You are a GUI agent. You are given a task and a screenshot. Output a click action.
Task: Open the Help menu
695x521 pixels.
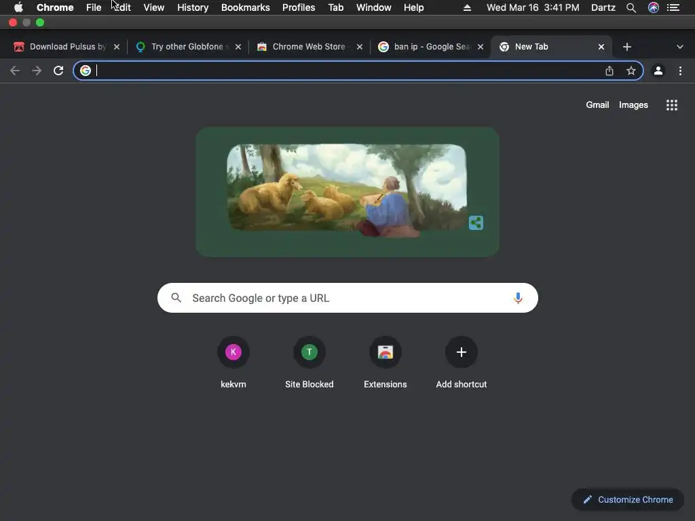click(413, 7)
